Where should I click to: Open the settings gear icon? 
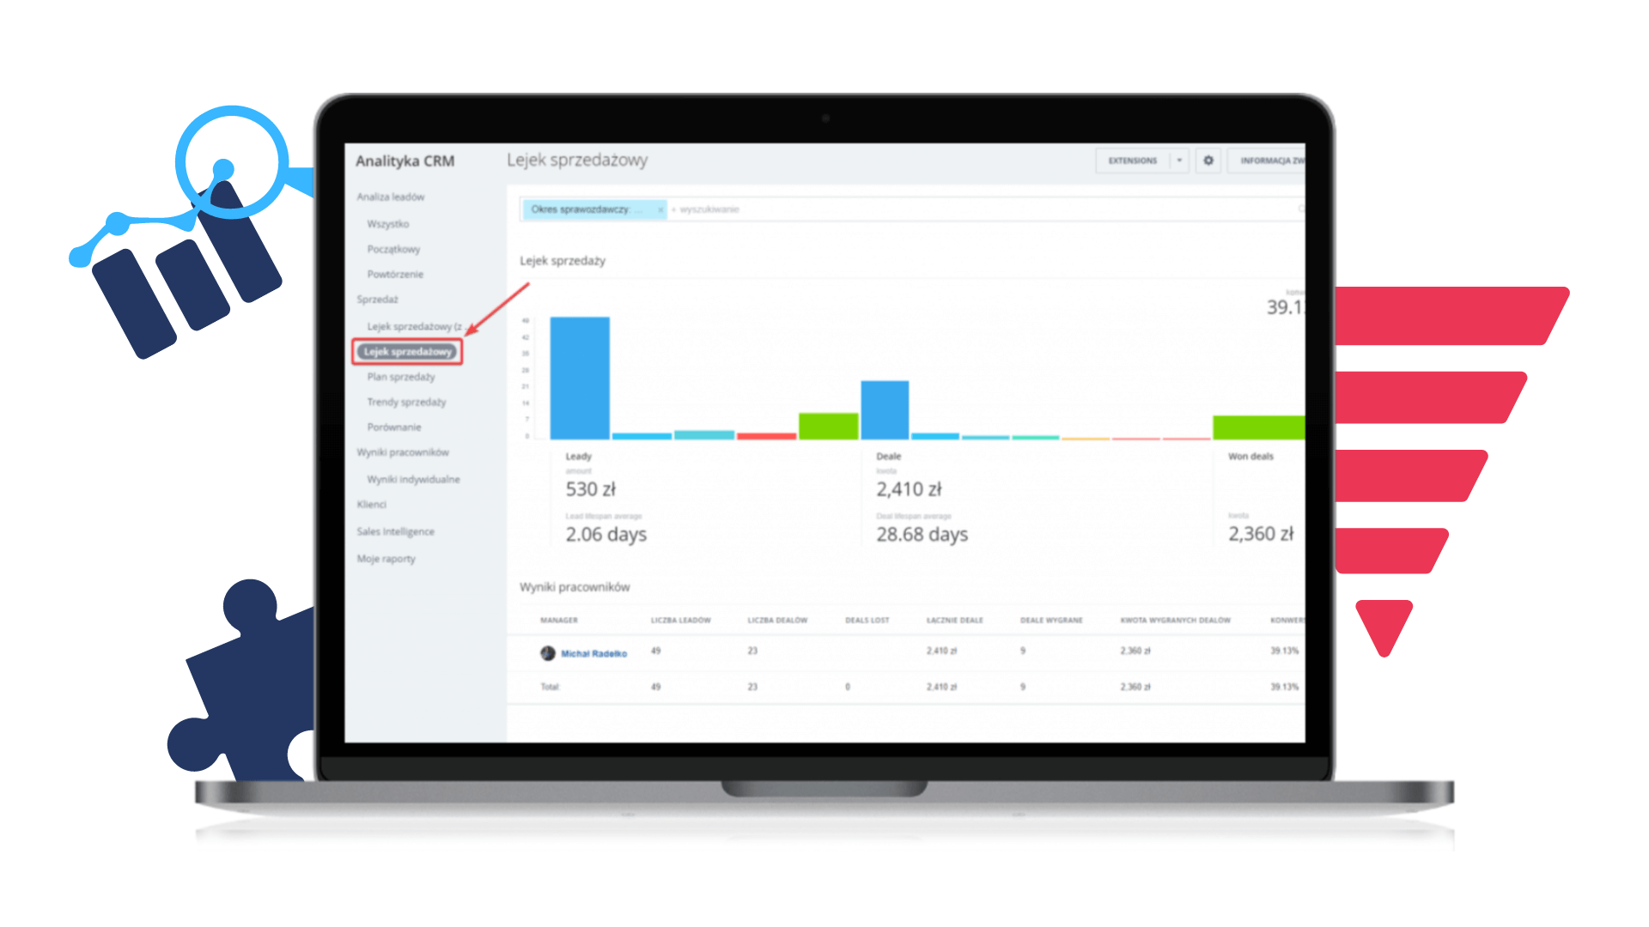pyautogui.click(x=1208, y=161)
